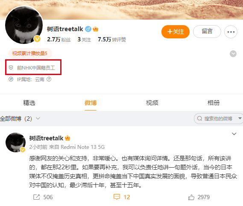Switch to the 视频 tab
243x206 pixels.
[x=152, y=103]
